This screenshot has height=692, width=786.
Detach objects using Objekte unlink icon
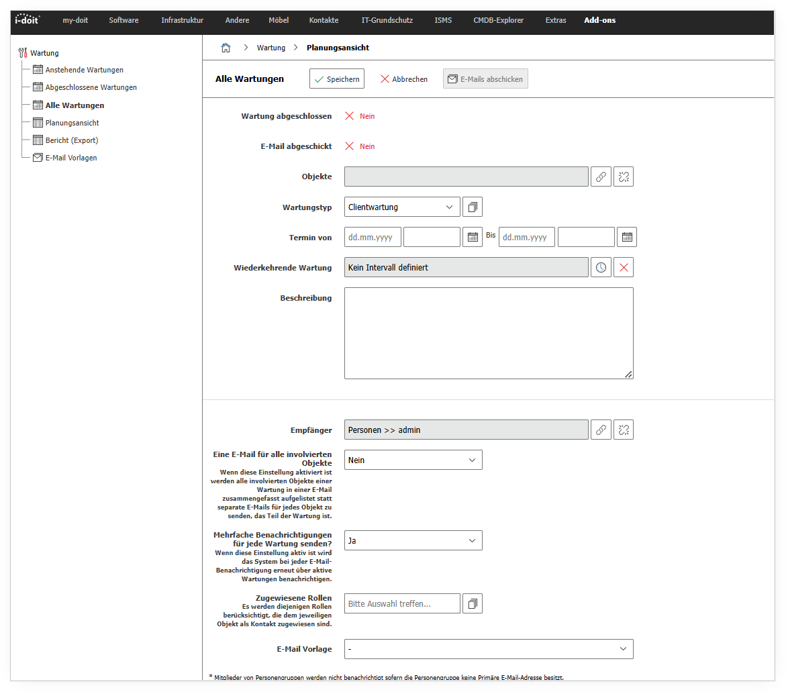click(624, 177)
